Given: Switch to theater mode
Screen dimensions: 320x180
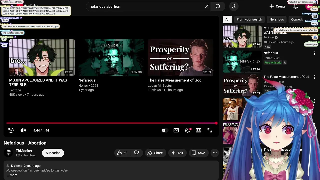Looking at the screenshot, I should pyautogui.click(x=198, y=130).
